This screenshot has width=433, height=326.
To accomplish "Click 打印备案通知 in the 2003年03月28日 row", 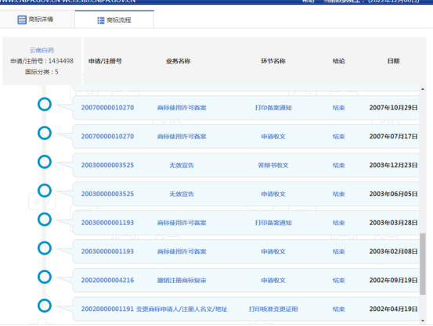I will click(273, 223).
